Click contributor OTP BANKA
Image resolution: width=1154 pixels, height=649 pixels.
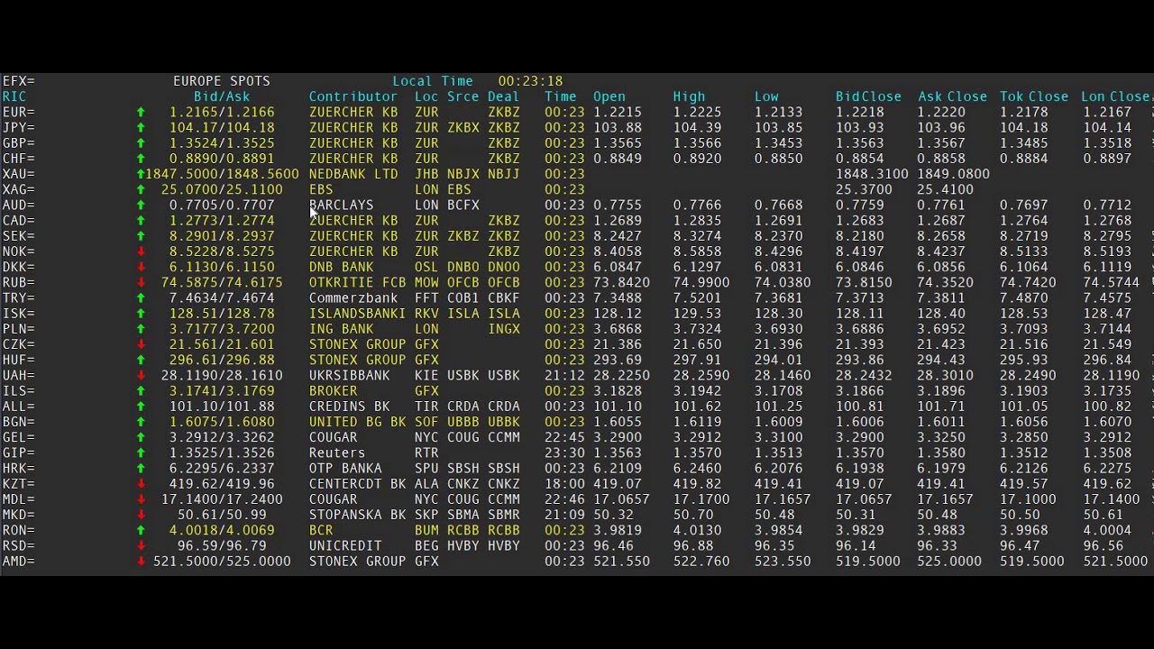click(345, 468)
